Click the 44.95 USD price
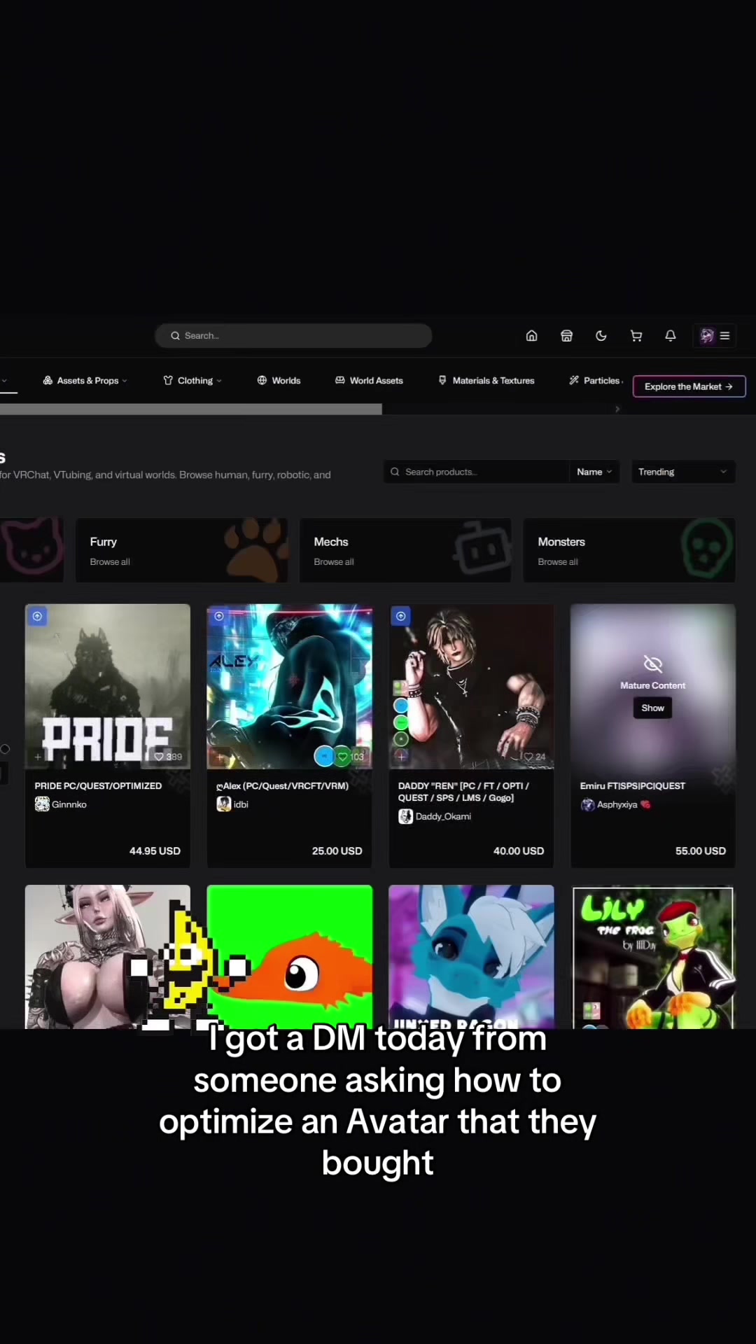The width and height of the screenshot is (756, 1344). [155, 851]
